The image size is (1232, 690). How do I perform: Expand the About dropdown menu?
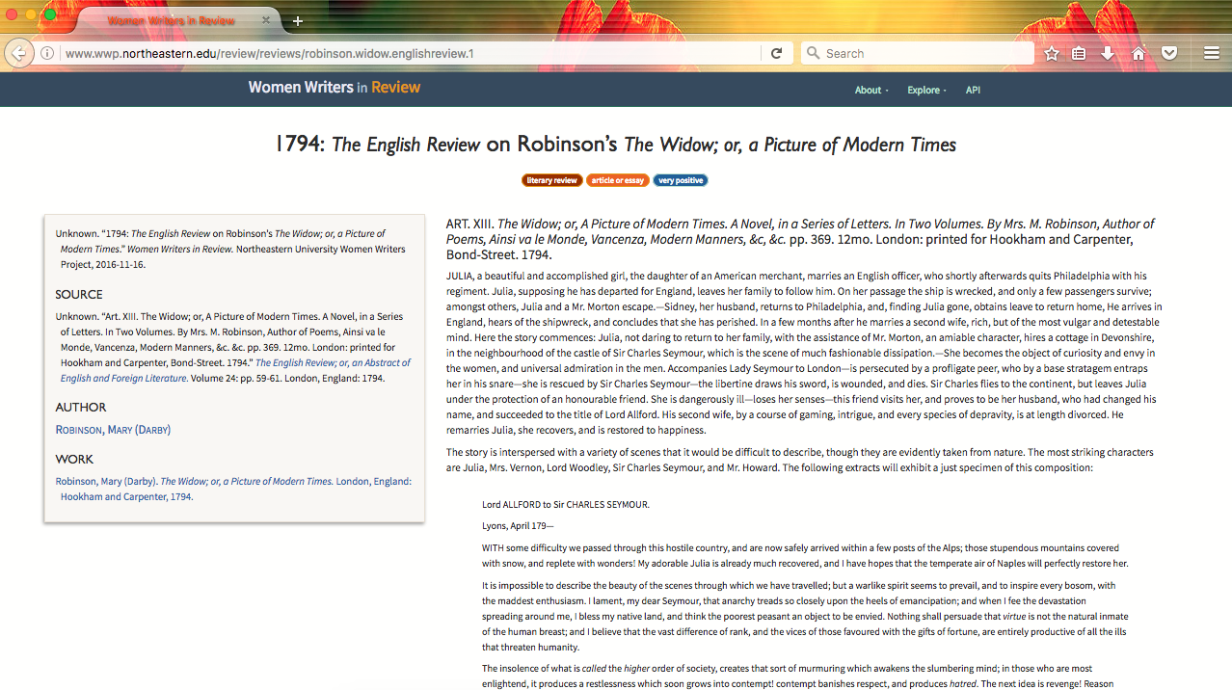point(871,90)
